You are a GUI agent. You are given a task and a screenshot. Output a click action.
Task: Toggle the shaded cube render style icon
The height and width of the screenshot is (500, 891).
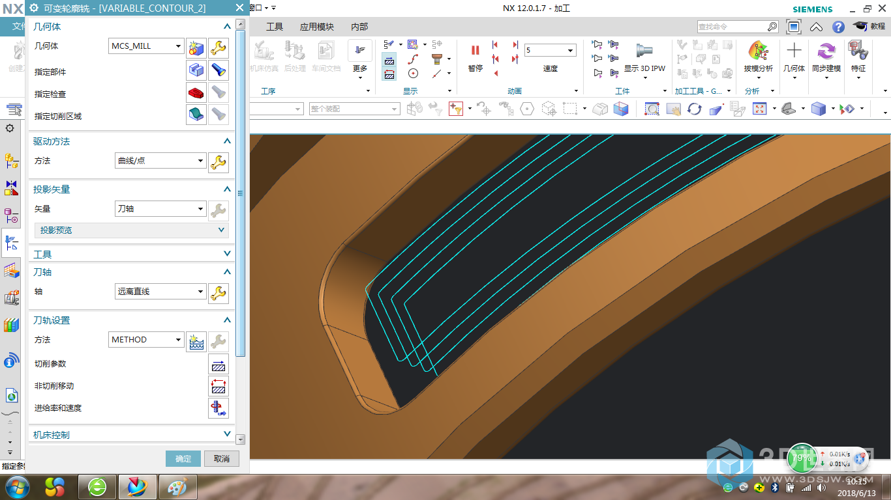click(818, 109)
